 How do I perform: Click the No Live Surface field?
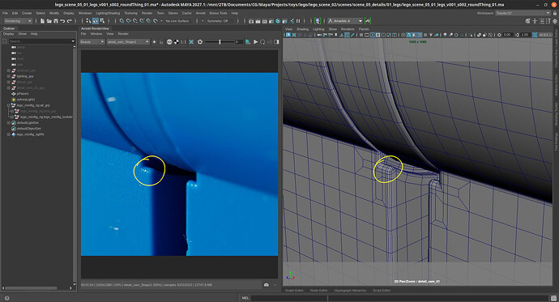(178, 21)
